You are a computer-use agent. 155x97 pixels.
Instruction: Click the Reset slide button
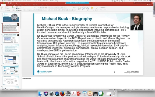point(18,9)
